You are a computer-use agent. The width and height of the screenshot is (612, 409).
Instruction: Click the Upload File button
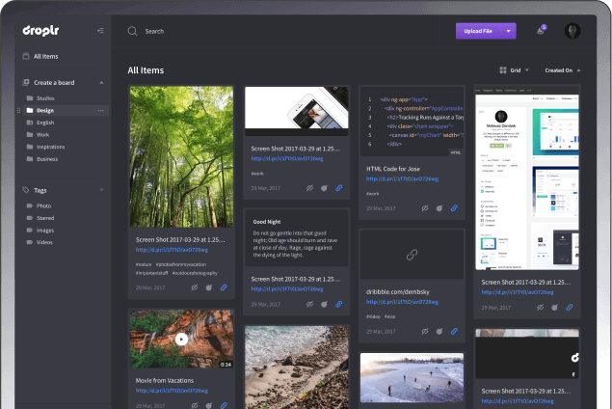(x=478, y=31)
